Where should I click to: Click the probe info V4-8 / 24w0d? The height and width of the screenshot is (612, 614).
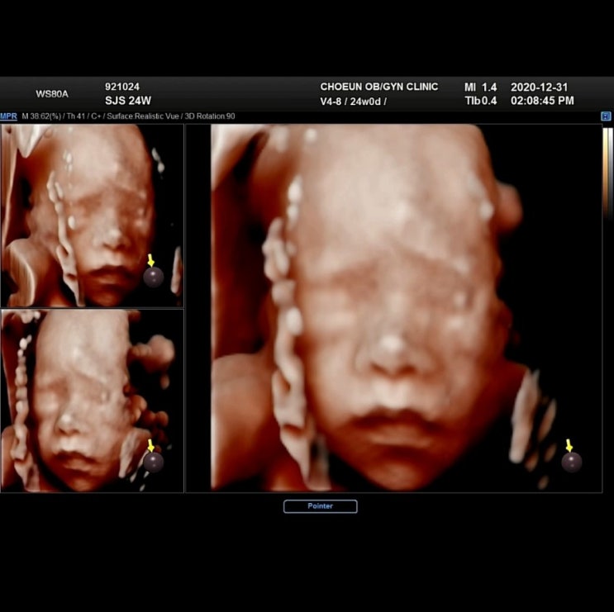(353, 102)
